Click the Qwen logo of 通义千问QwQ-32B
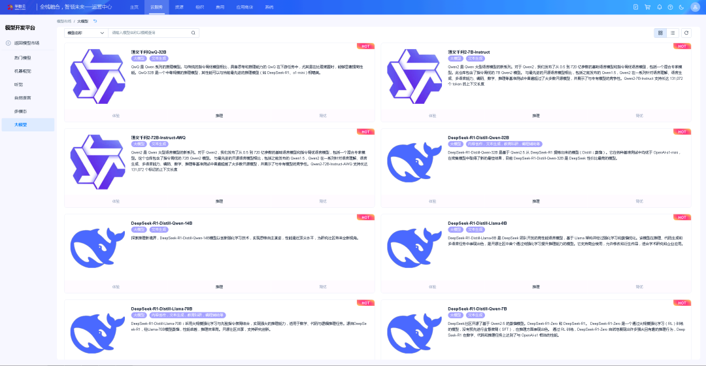The width and height of the screenshot is (706, 366). [97, 76]
